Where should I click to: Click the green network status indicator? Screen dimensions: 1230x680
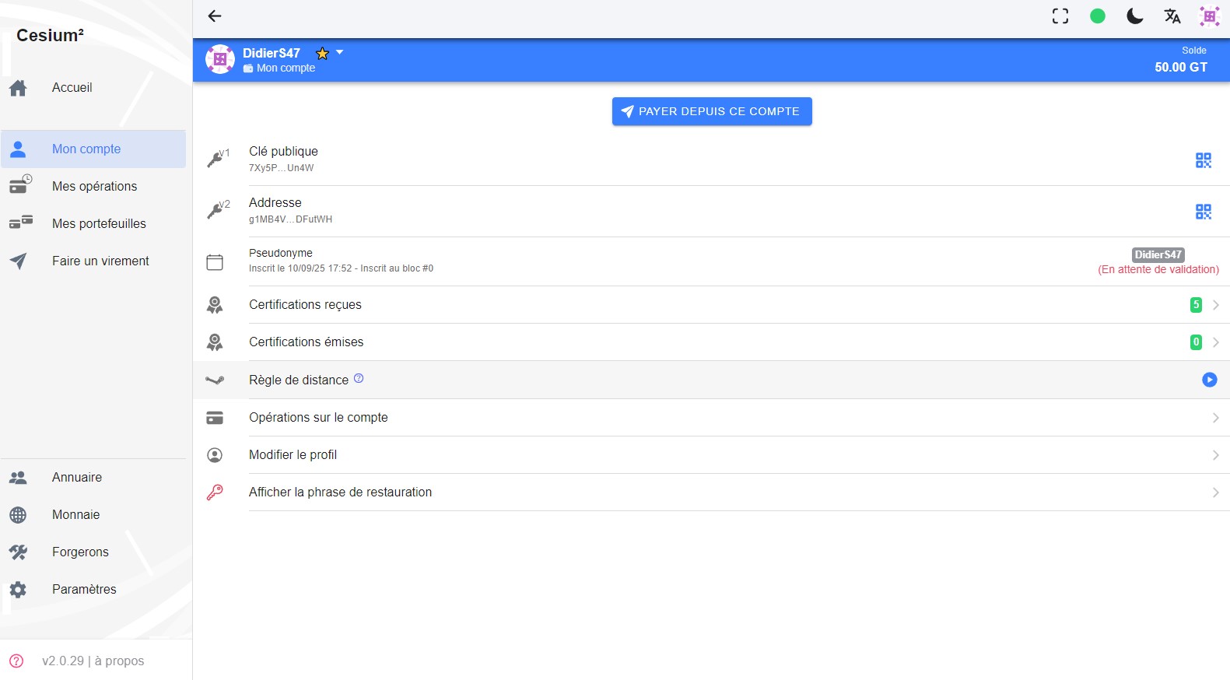(x=1097, y=16)
